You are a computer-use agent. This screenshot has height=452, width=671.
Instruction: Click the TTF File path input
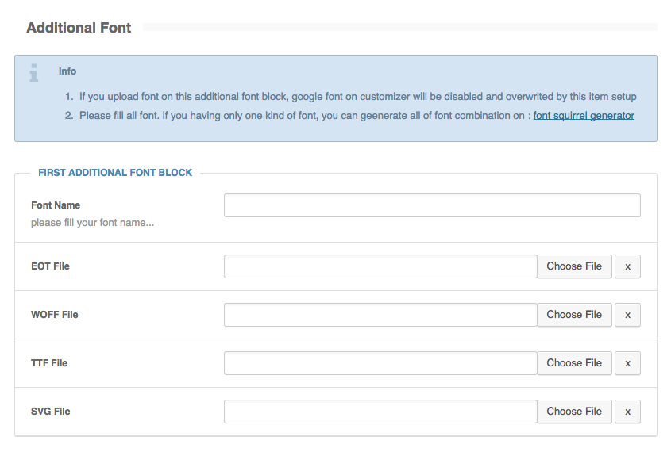coord(380,363)
